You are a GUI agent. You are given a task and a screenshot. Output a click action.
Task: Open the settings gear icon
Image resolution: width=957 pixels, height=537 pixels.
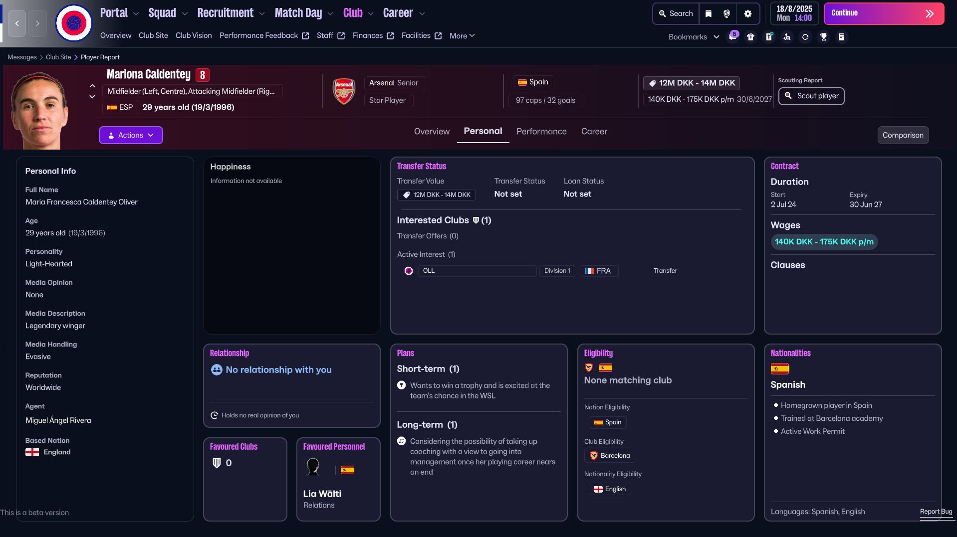click(x=747, y=13)
